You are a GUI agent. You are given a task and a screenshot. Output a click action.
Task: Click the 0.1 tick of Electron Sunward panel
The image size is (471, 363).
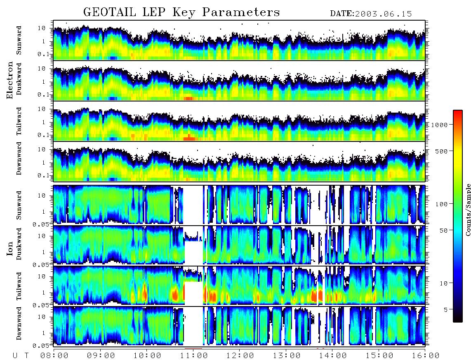click(x=44, y=54)
